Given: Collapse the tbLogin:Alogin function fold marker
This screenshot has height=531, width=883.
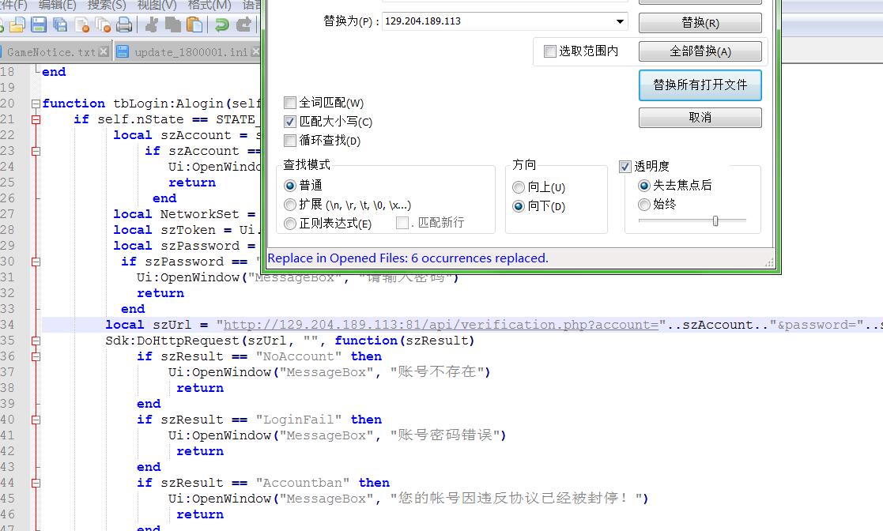Looking at the screenshot, I should (x=36, y=104).
